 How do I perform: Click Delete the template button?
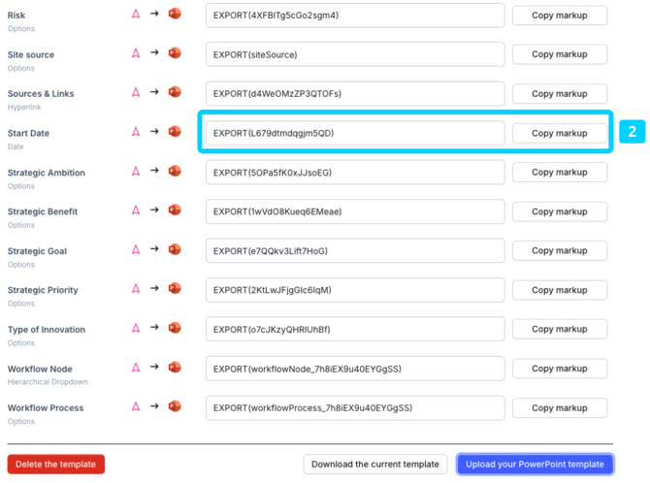coord(56,464)
